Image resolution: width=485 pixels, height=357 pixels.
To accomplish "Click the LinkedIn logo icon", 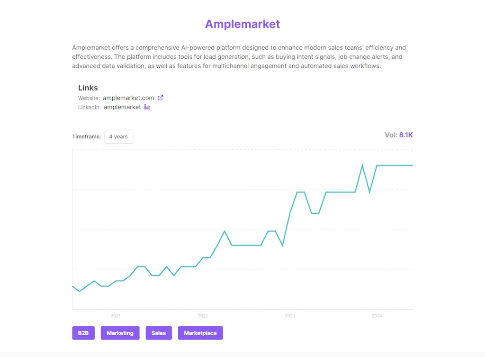I will click(x=147, y=107).
